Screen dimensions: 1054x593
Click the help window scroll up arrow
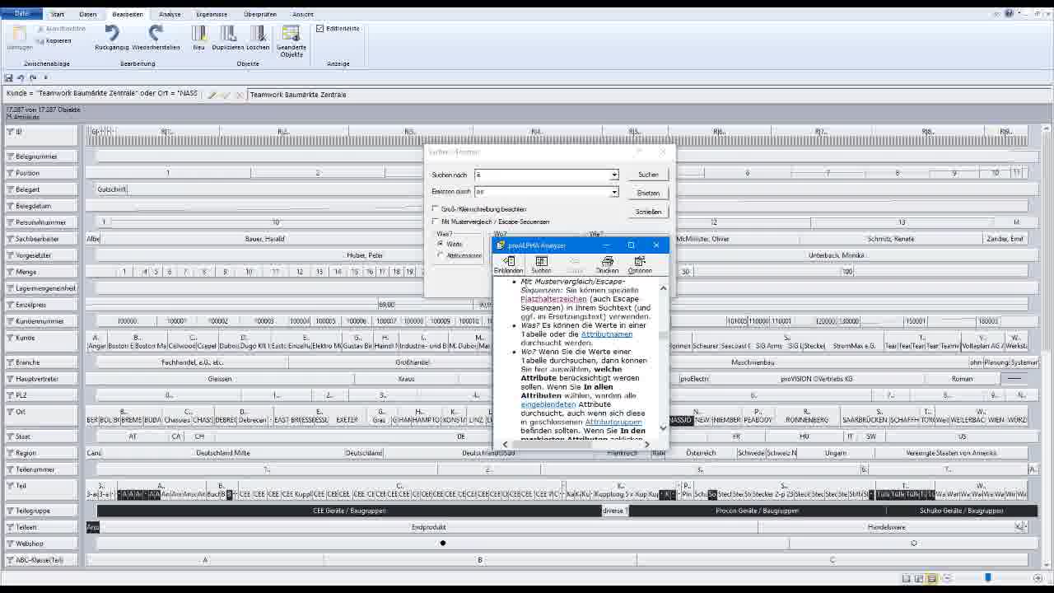pyautogui.click(x=663, y=287)
